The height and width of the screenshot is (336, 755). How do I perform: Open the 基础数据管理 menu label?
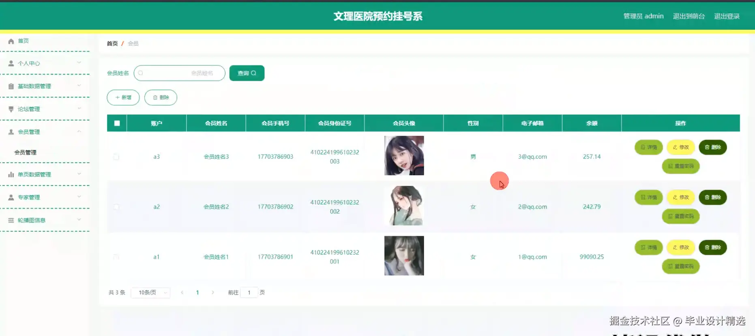[x=34, y=86]
